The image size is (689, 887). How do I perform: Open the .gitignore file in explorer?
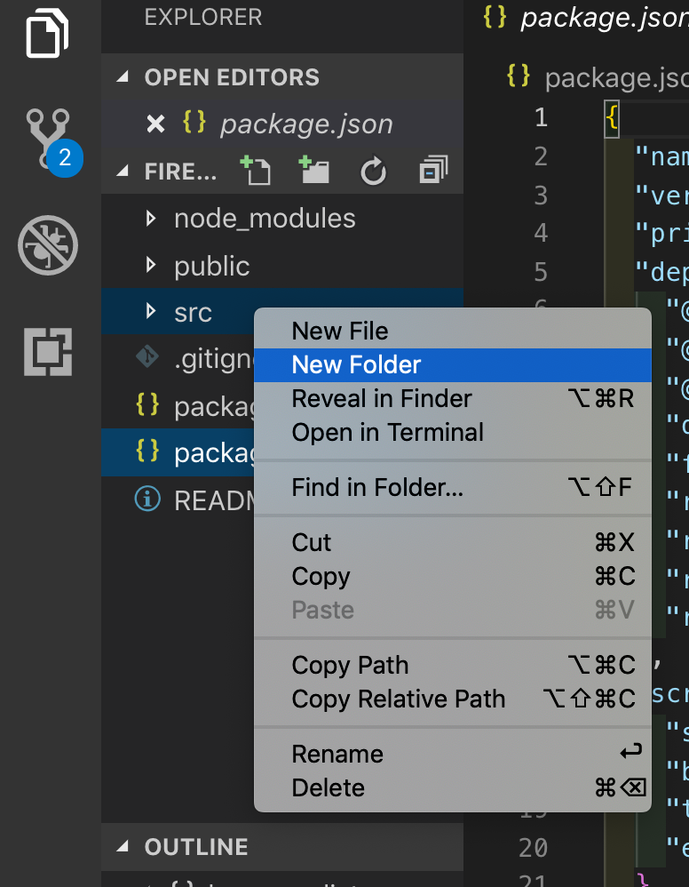pos(204,358)
